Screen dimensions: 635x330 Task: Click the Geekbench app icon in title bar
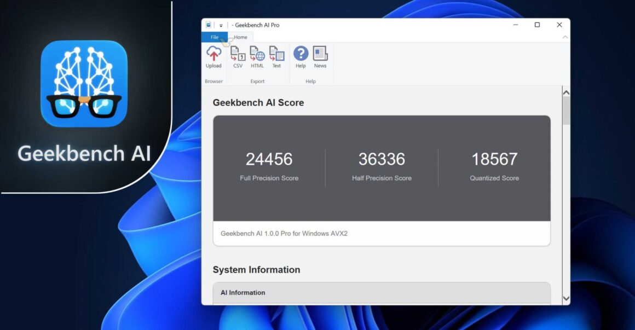pos(209,25)
